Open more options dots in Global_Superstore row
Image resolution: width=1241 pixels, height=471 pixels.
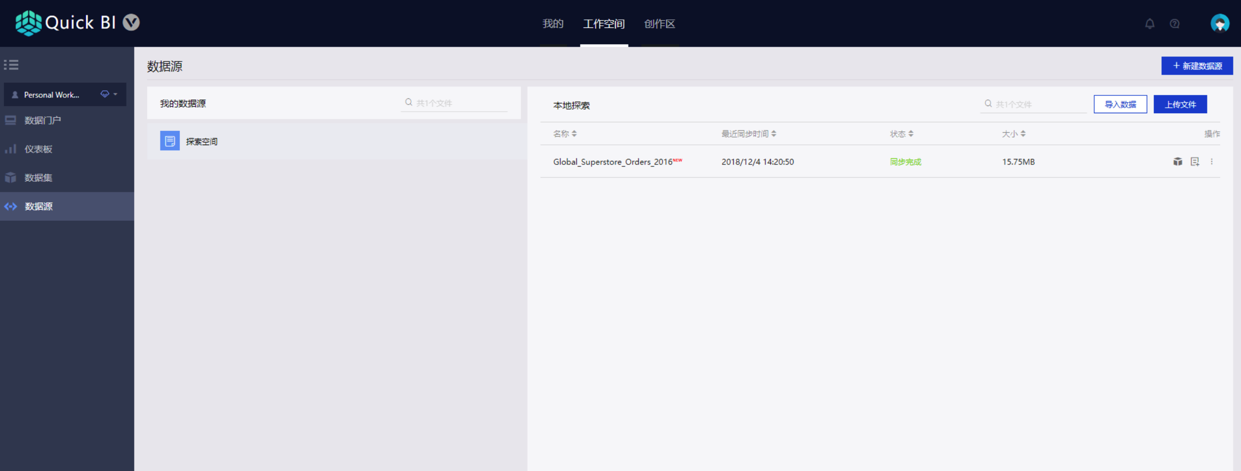1212,161
